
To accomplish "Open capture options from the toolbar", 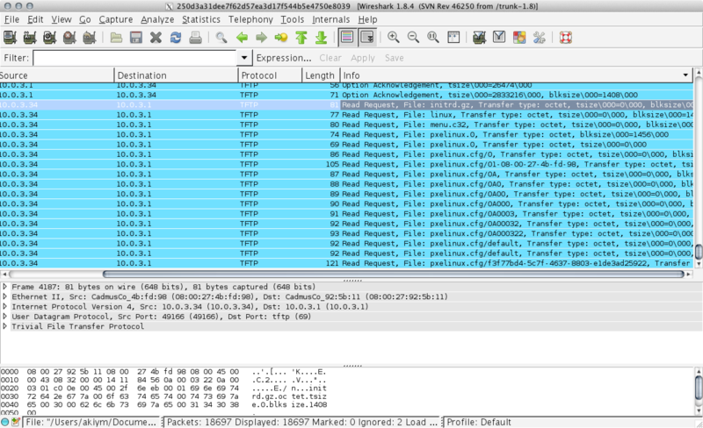I will click(x=30, y=38).
